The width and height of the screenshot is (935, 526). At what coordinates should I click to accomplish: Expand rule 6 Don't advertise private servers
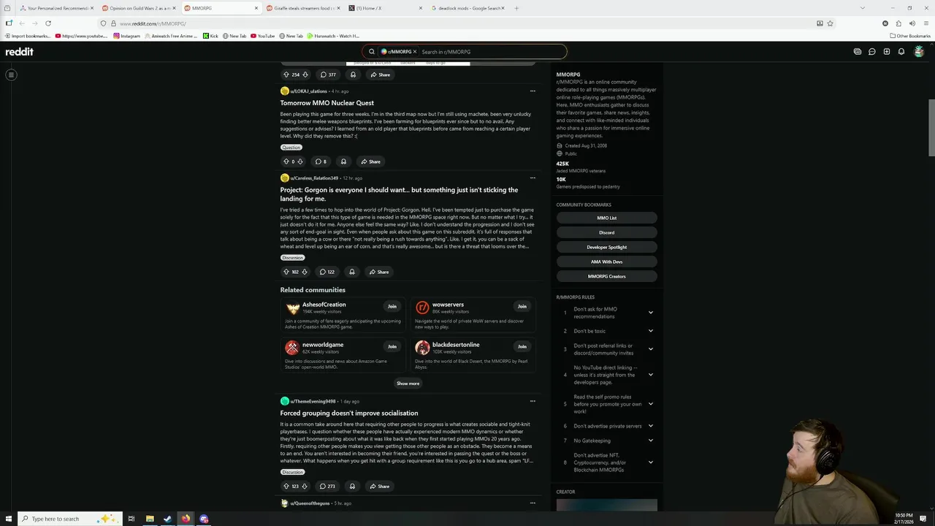[651, 426]
